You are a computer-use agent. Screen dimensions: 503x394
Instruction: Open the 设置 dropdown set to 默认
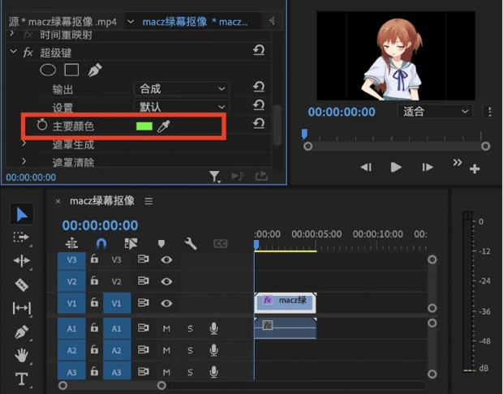pyautogui.click(x=182, y=107)
